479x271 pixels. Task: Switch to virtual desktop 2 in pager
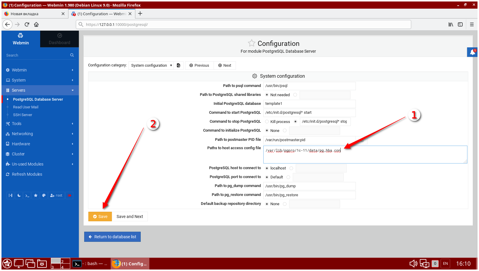click(x=65, y=261)
